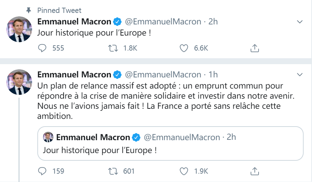The image size is (312, 182).
Task: Expand options menu for the second tweet
Action: tap(299, 75)
